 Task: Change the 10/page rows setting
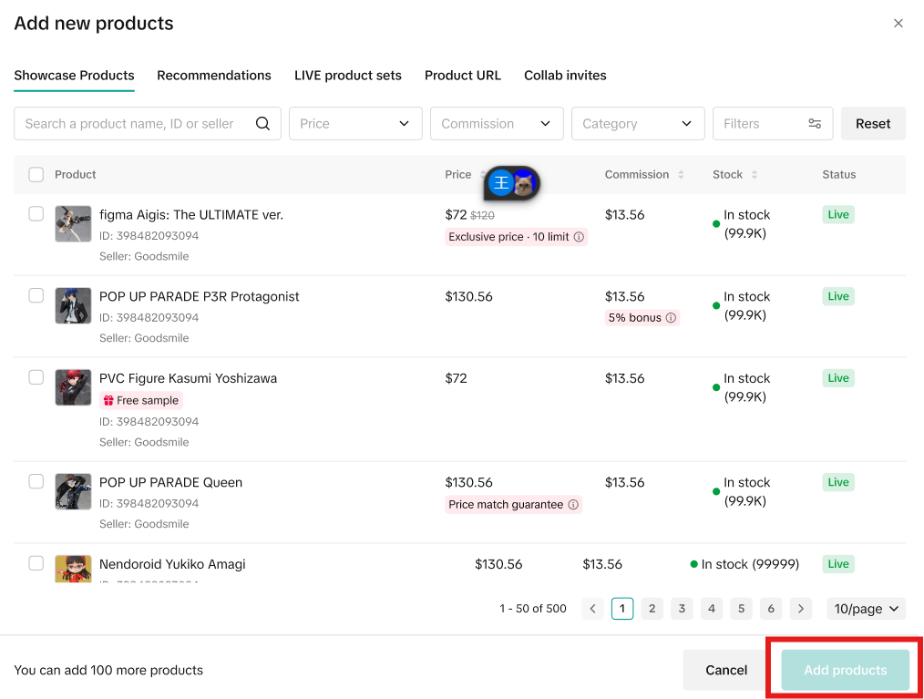point(866,609)
